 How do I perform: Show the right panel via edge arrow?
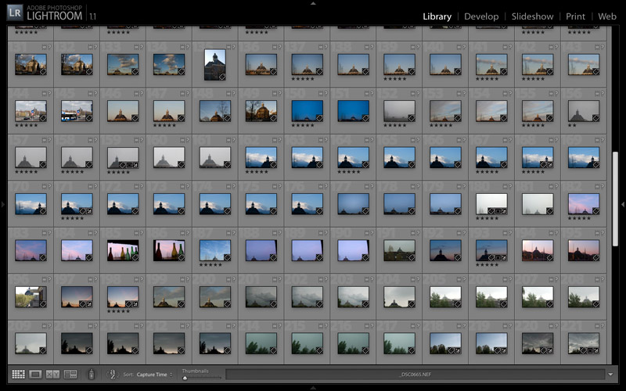[x=623, y=205]
